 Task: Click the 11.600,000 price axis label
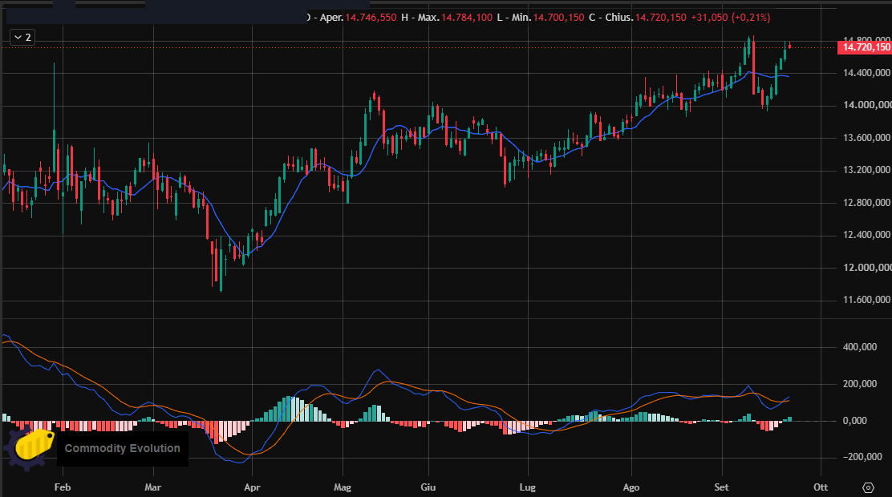867,300
